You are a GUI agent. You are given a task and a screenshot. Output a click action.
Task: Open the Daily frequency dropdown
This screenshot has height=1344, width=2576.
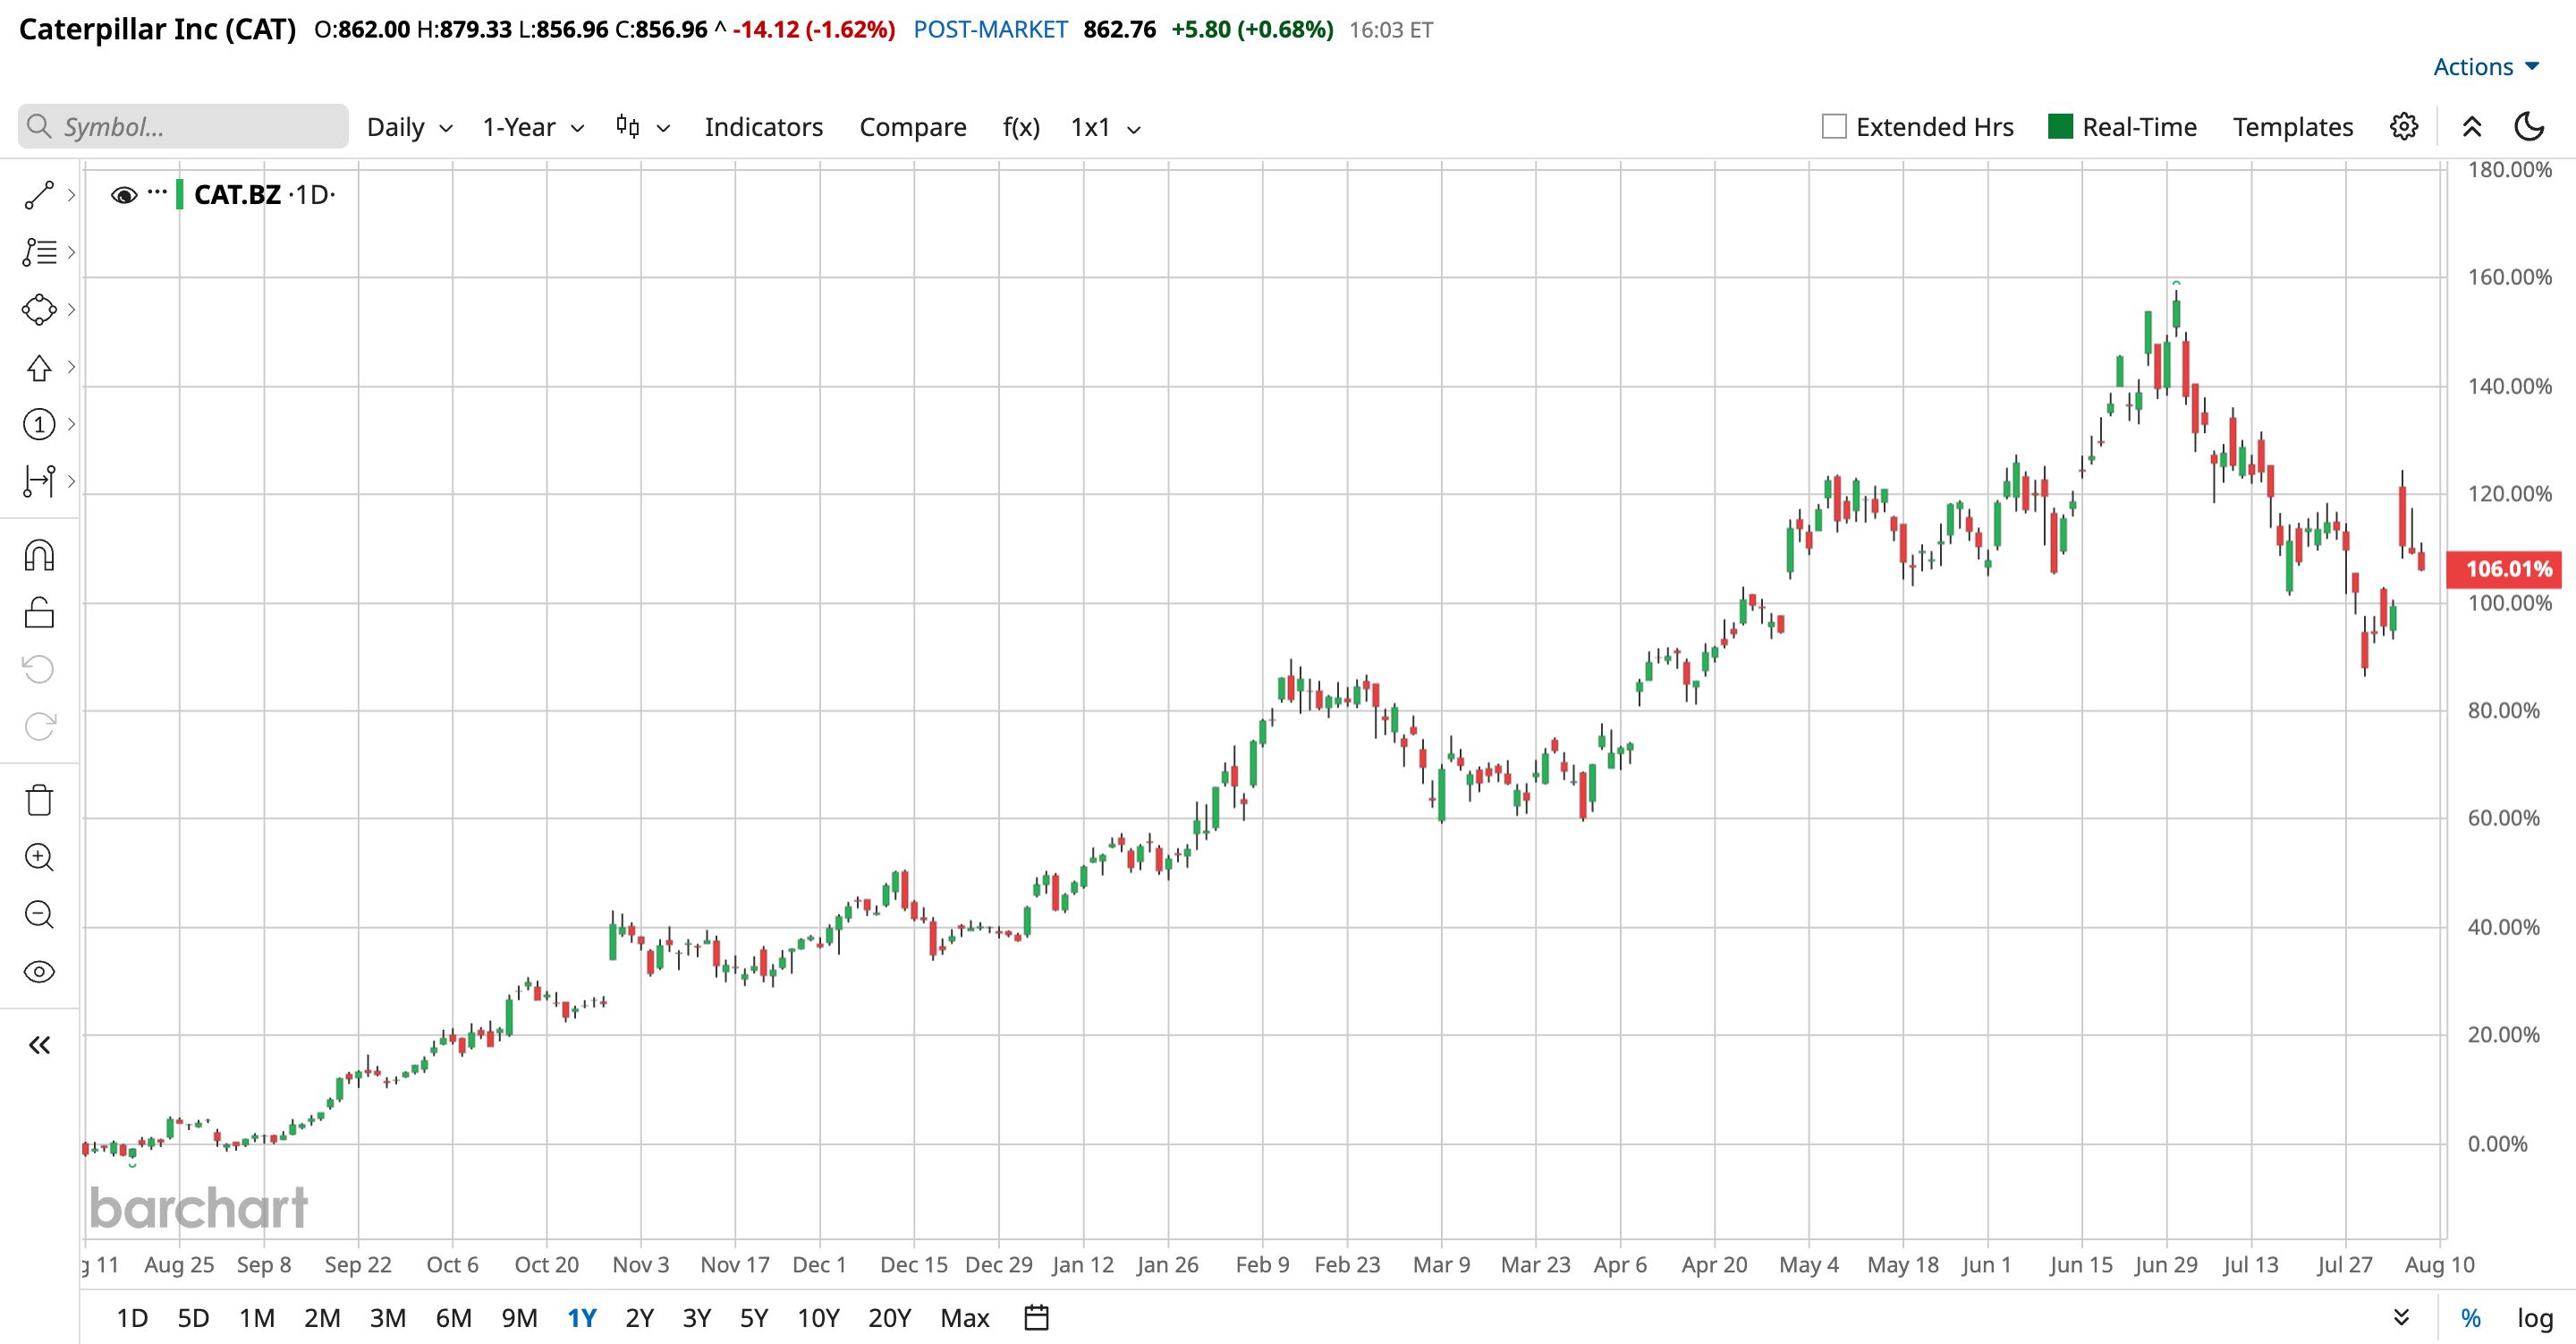(410, 127)
